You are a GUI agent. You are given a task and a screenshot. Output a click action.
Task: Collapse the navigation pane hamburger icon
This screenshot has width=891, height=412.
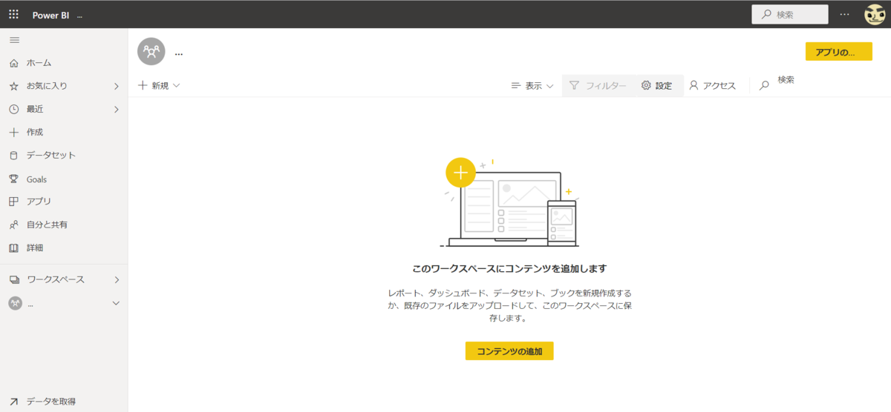point(14,40)
